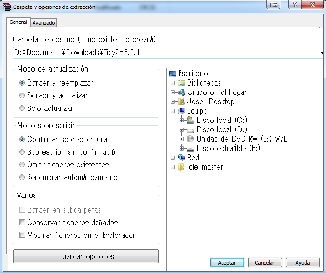
Task: Expand the Red network node
Action: click(x=173, y=158)
